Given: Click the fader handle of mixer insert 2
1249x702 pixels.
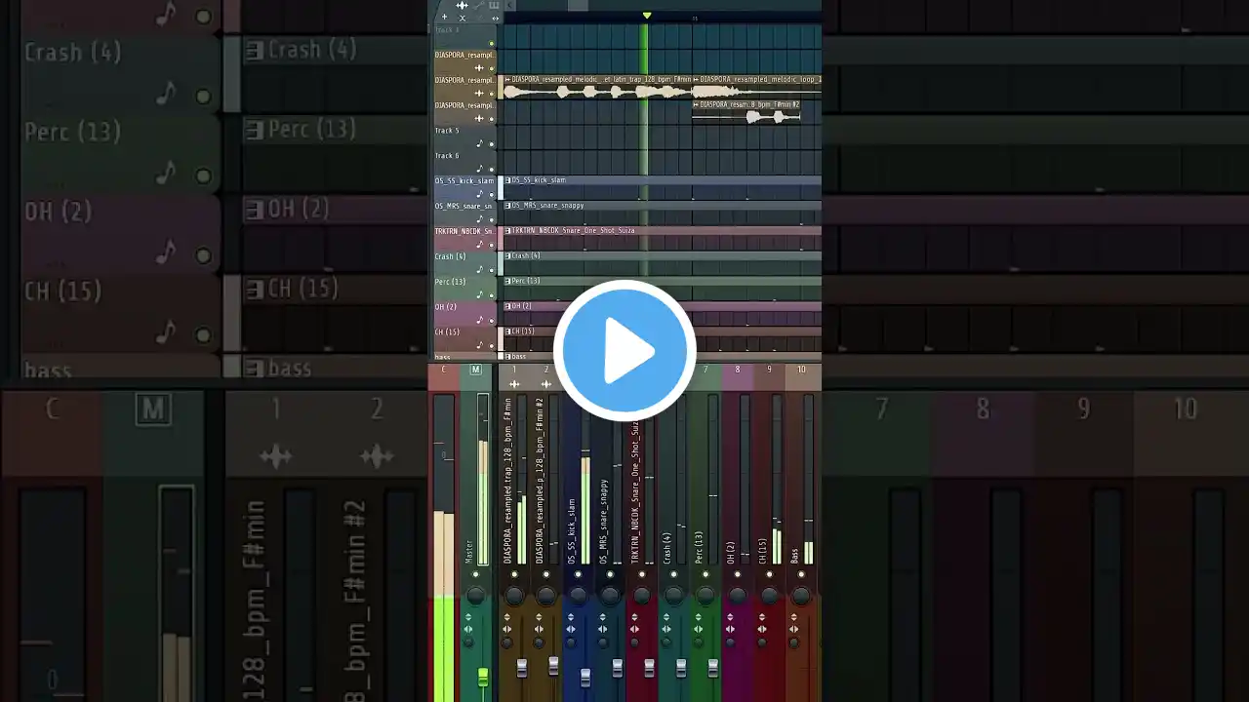Looking at the screenshot, I should 553,666.
